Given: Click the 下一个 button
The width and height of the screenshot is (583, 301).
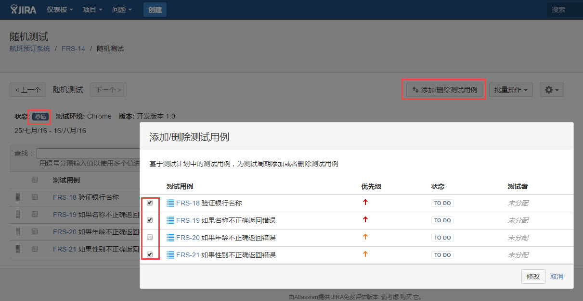Looking at the screenshot, I should point(108,90).
